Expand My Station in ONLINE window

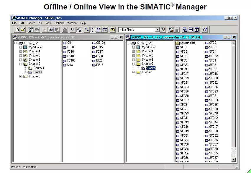pyautogui.click(x=134, y=47)
